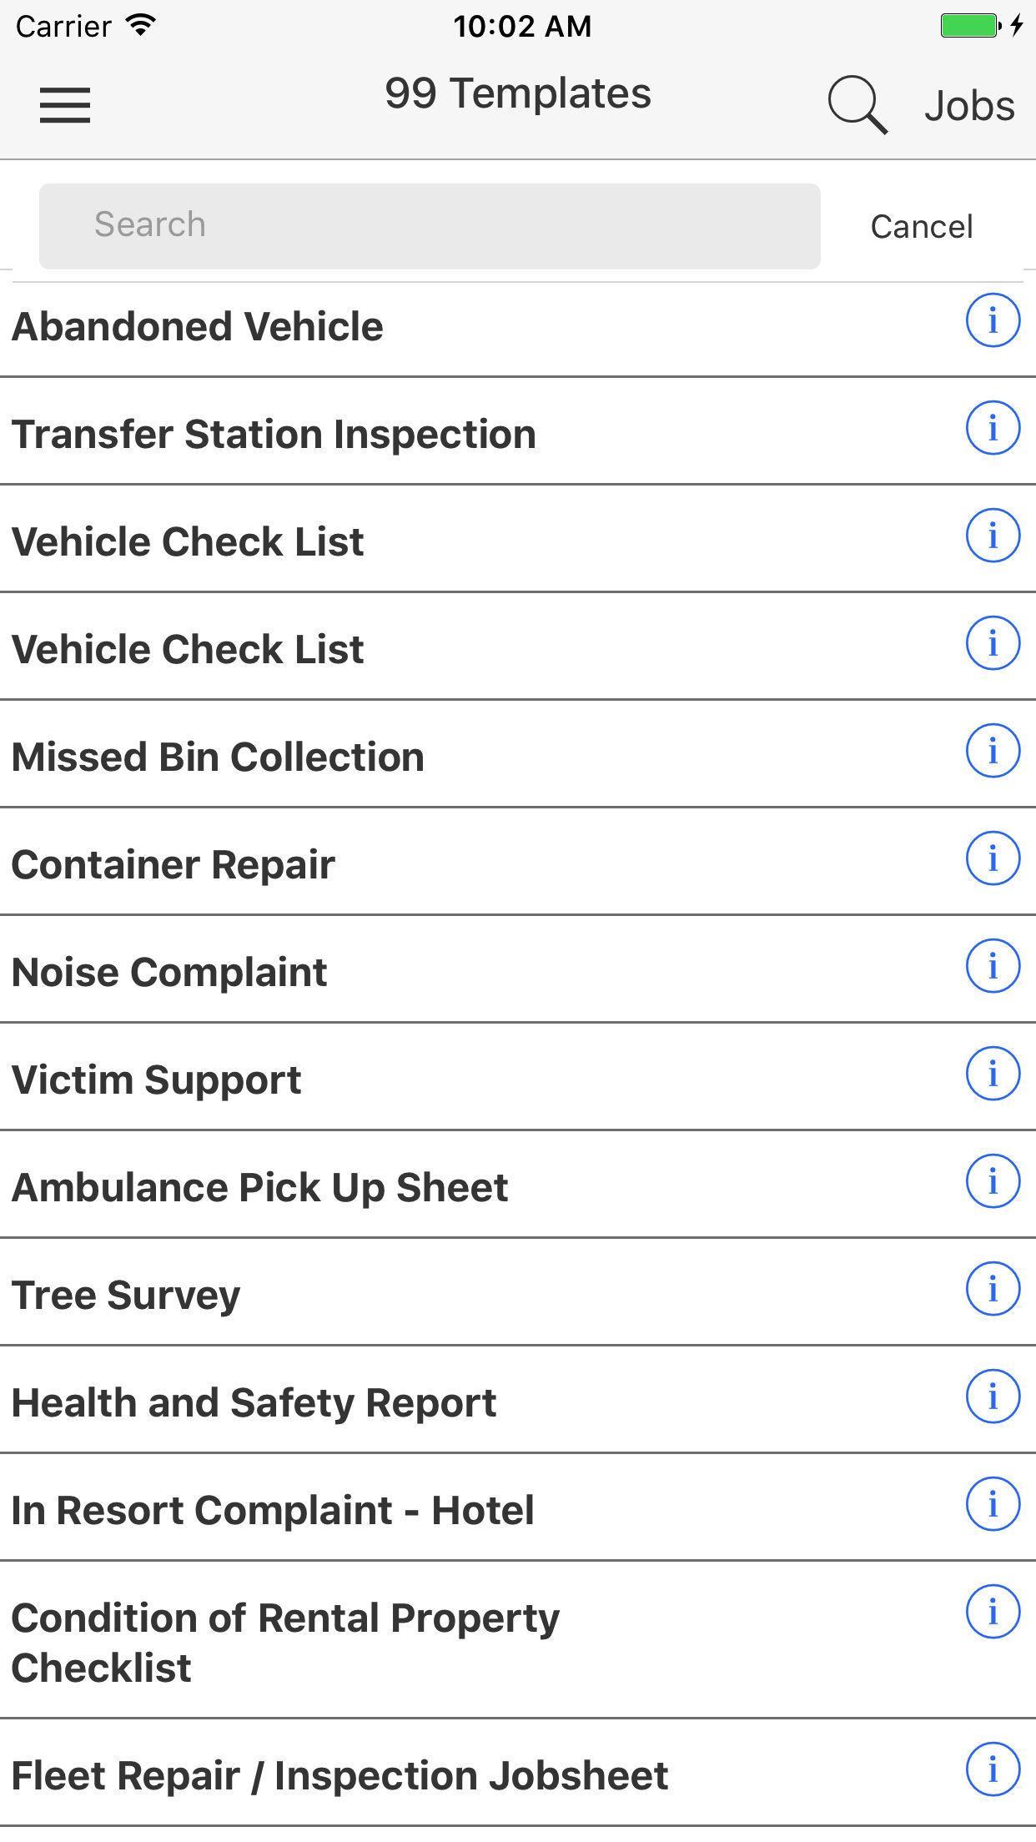
Task: Open Victim Support info icon
Action: [x=992, y=1074]
